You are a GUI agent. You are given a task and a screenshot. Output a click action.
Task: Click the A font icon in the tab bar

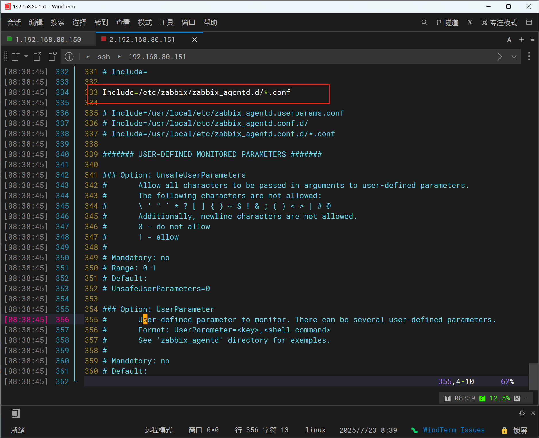coord(509,40)
